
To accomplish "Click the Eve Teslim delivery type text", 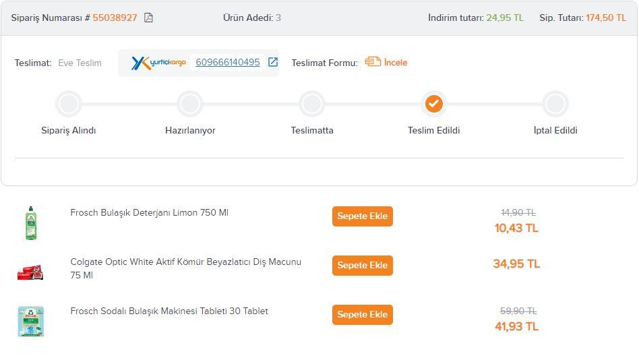I will (x=80, y=63).
